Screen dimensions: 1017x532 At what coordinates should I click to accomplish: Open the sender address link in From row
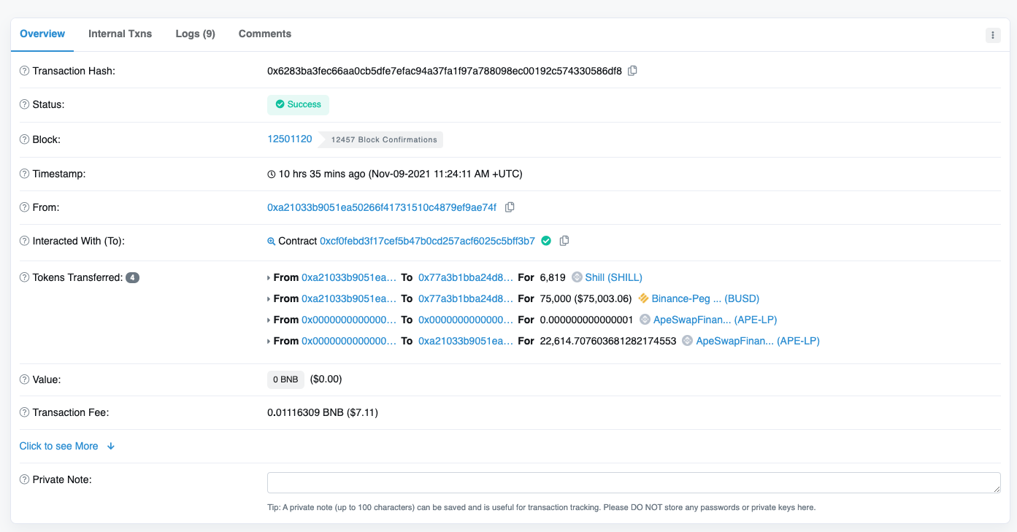(x=382, y=207)
